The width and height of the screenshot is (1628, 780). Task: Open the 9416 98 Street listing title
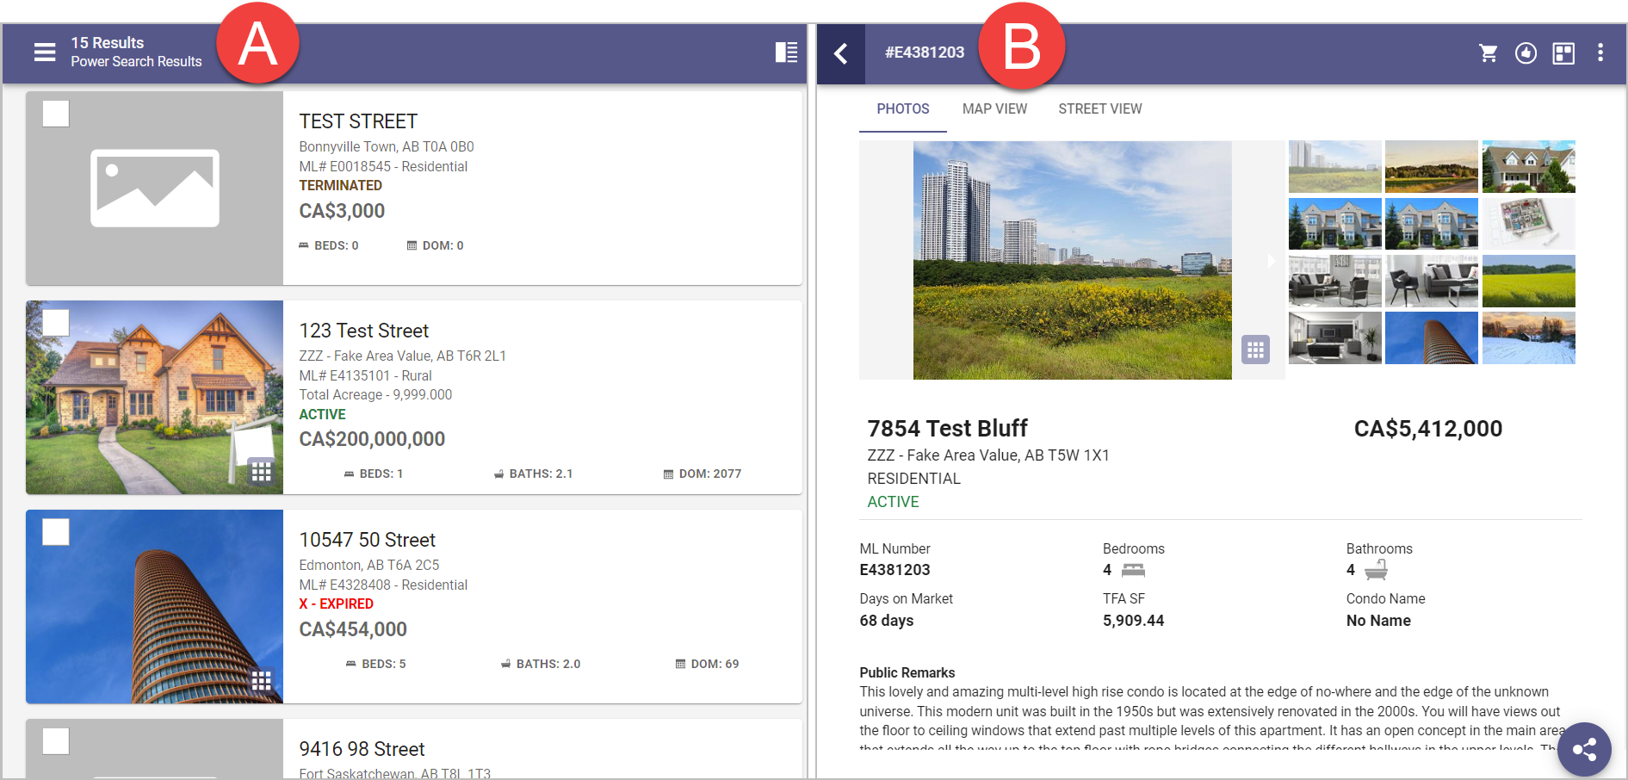click(362, 749)
